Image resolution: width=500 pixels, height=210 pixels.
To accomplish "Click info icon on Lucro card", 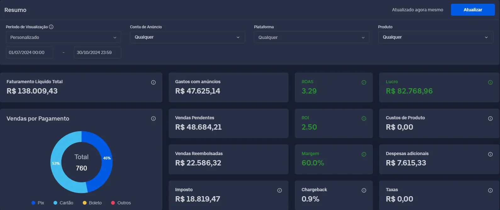I will coord(490,83).
